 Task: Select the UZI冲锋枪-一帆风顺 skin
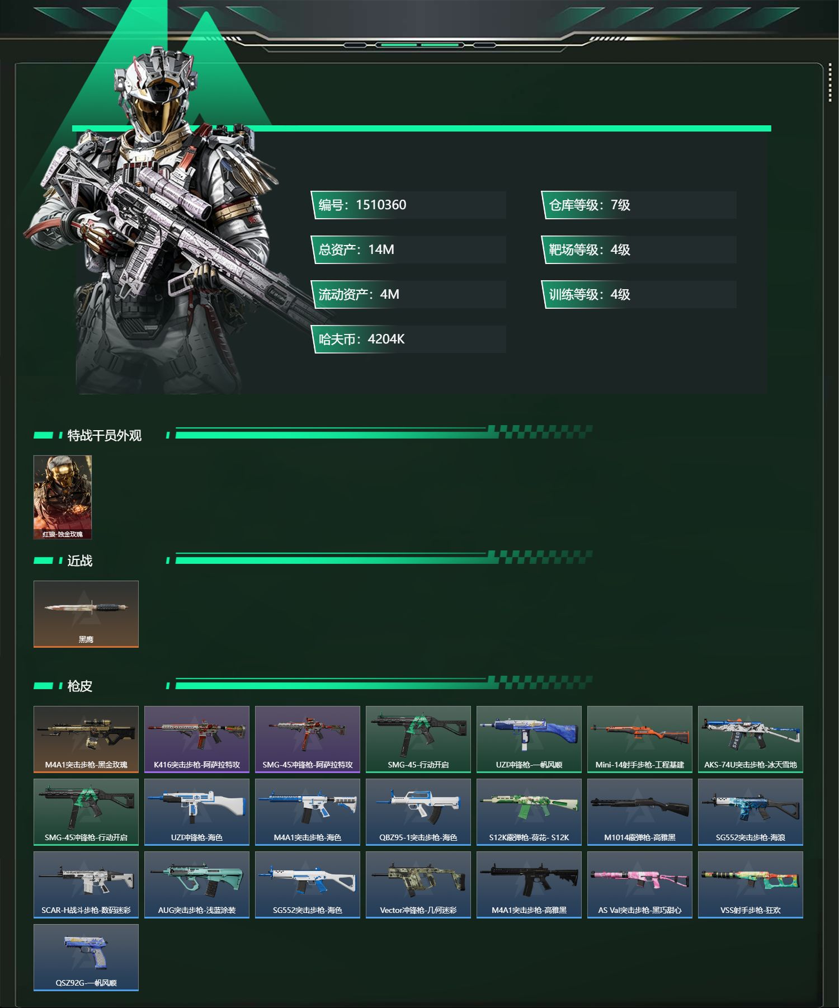[529, 739]
